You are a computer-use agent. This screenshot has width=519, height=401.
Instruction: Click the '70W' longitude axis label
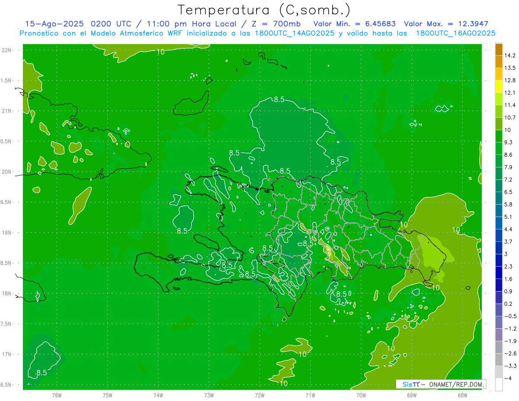[361, 395]
